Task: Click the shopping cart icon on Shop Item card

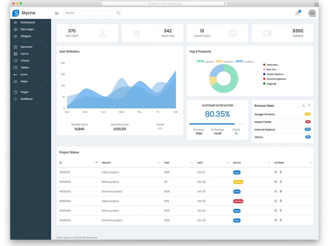Action: tap(137, 33)
